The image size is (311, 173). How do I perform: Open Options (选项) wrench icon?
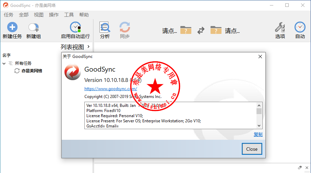[x=280, y=27]
